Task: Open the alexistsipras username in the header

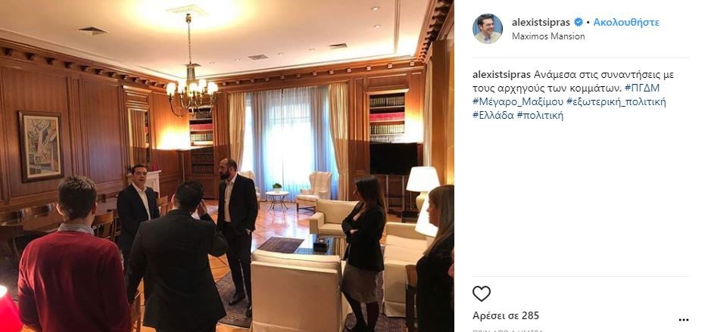Action: (x=541, y=22)
